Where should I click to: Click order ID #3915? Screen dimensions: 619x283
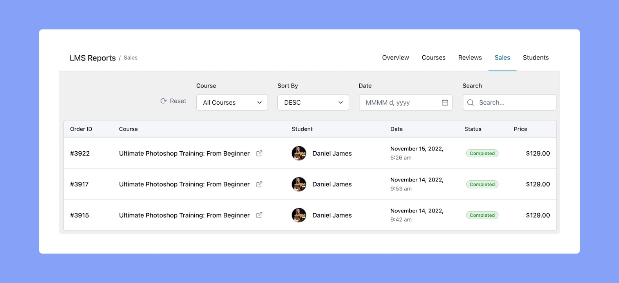click(80, 215)
